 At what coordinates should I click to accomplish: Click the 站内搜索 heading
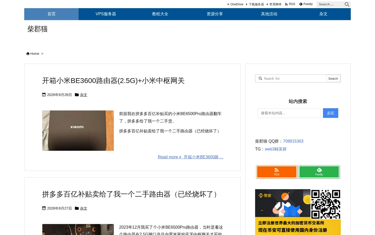tap(298, 101)
